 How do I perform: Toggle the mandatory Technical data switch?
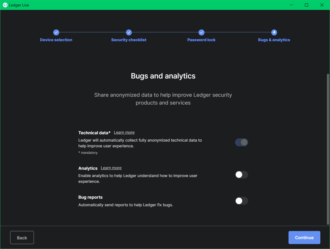click(x=242, y=142)
